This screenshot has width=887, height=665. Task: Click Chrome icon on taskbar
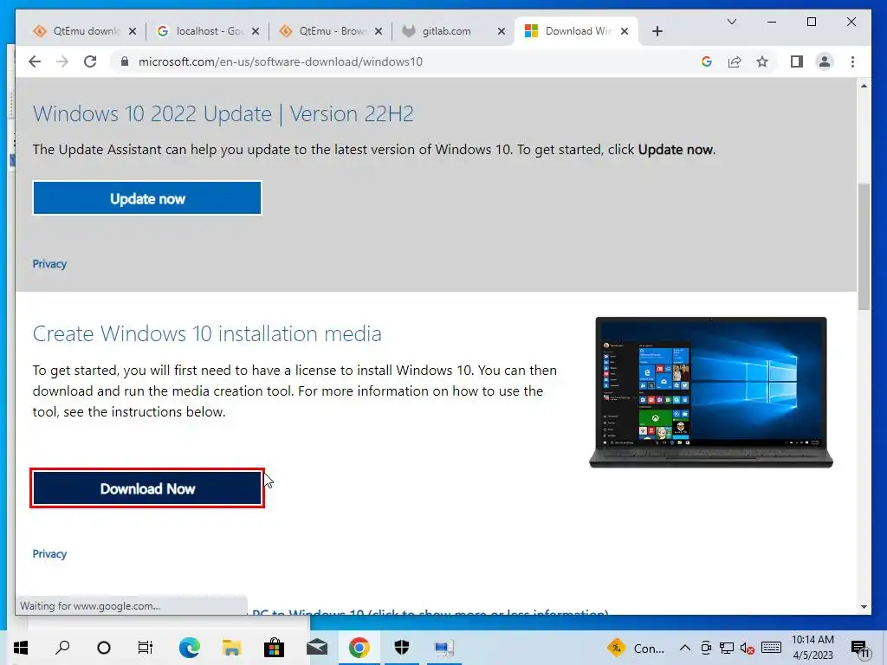359,648
